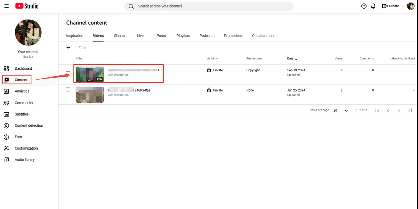Open the notifications bell
This screenshot has width=418, height=209.
point(373,6)
